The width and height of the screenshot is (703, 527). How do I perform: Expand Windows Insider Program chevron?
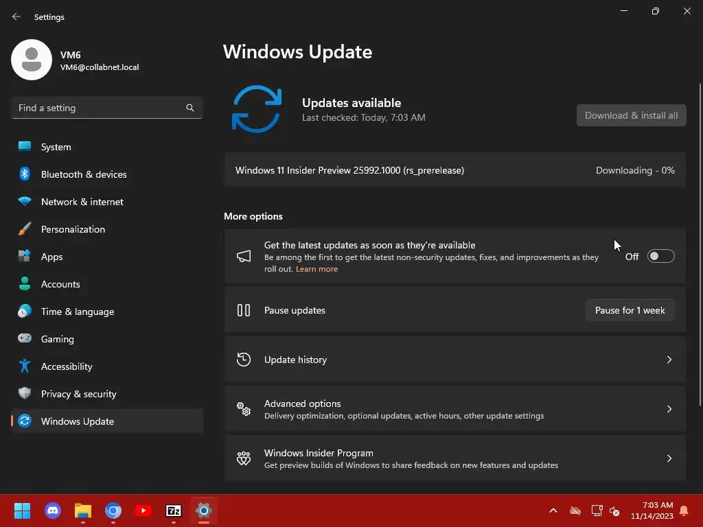coord(669,458)
